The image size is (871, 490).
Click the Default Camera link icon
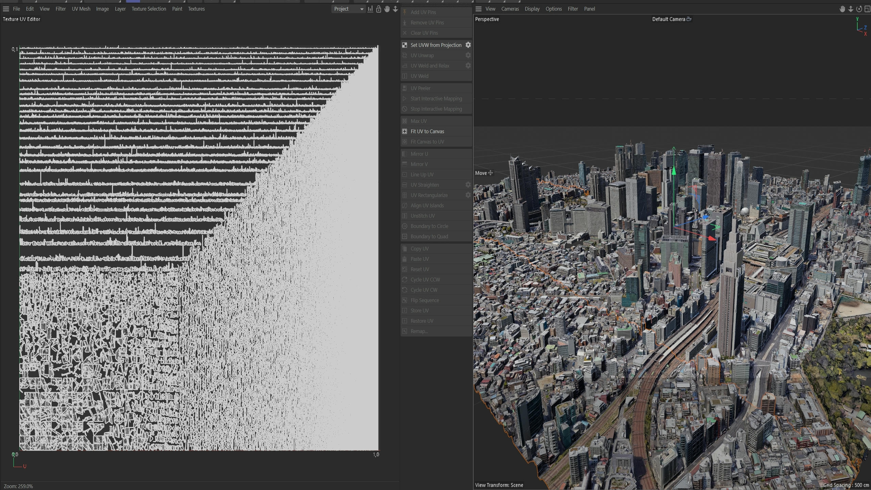(689, 19)
